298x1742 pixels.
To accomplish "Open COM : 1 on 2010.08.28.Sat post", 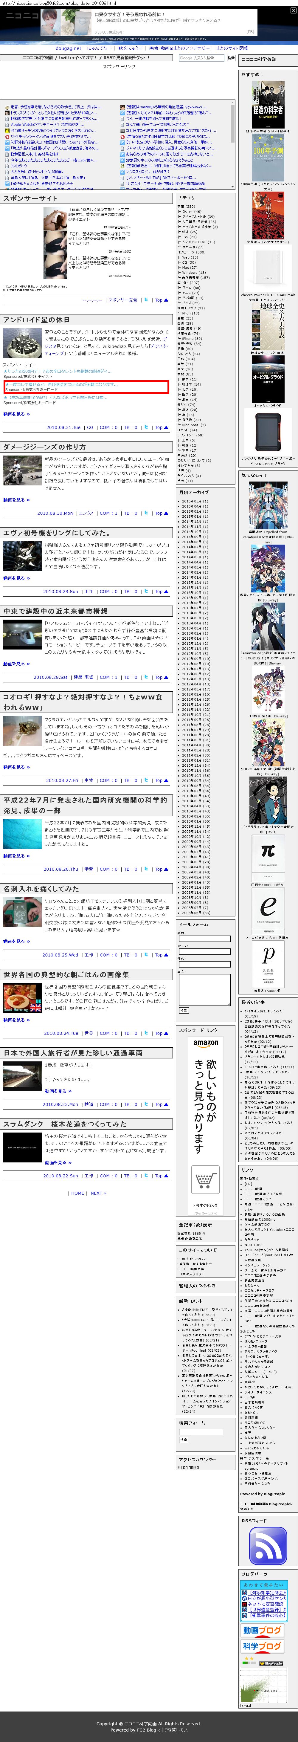I will pyautogui.click(x=108, y=677).
